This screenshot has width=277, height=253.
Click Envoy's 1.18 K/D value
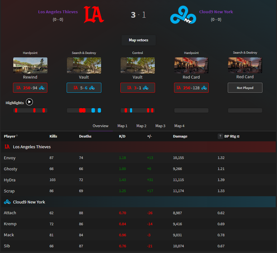click(123, 158)
